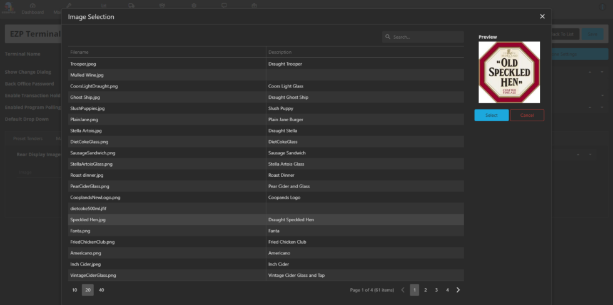Click the search magnifier icon

pos(388,37)
